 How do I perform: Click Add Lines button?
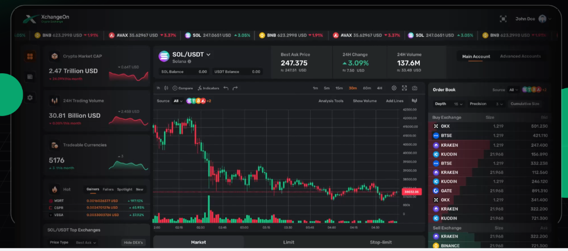[394, 101]
